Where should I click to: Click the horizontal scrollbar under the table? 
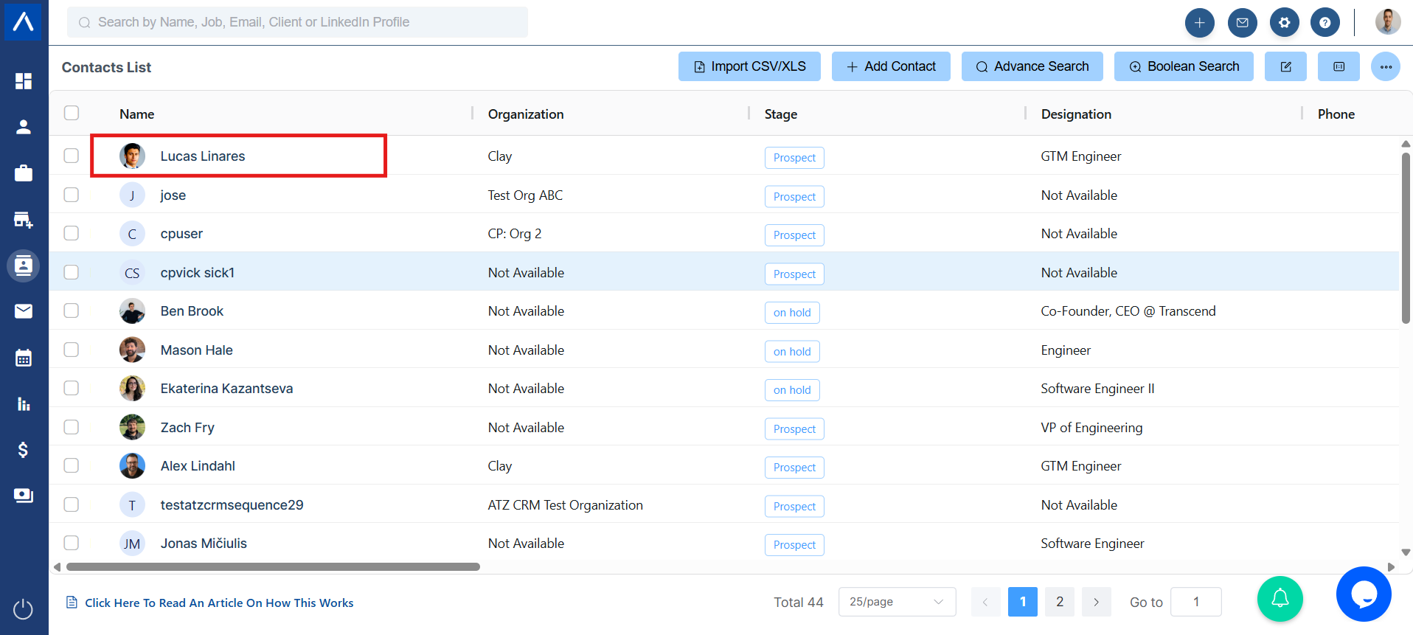tap(273, 567)
